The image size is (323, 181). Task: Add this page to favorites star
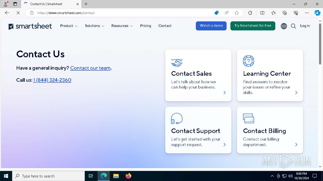237,13
